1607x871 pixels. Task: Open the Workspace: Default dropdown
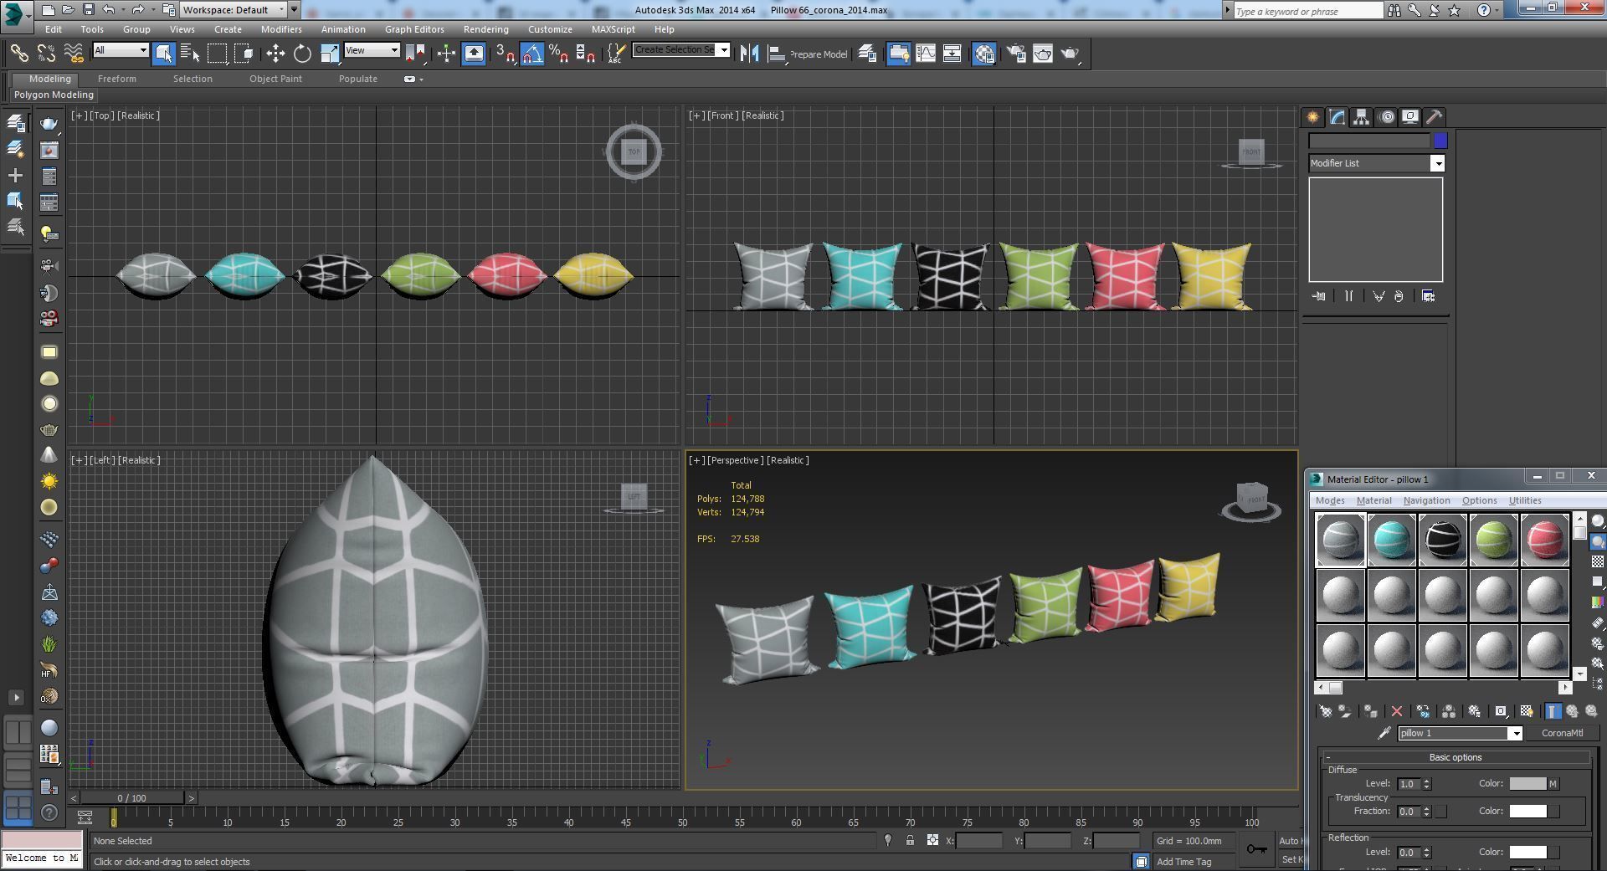(234, 10)
